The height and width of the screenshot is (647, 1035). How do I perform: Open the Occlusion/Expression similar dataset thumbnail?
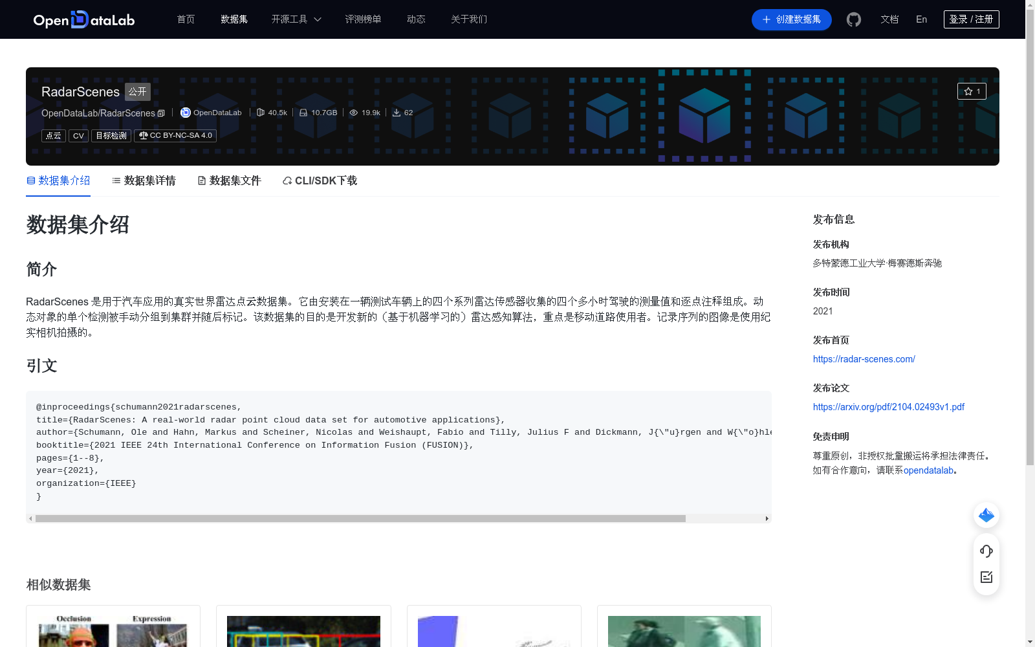(x=113, y=631)
